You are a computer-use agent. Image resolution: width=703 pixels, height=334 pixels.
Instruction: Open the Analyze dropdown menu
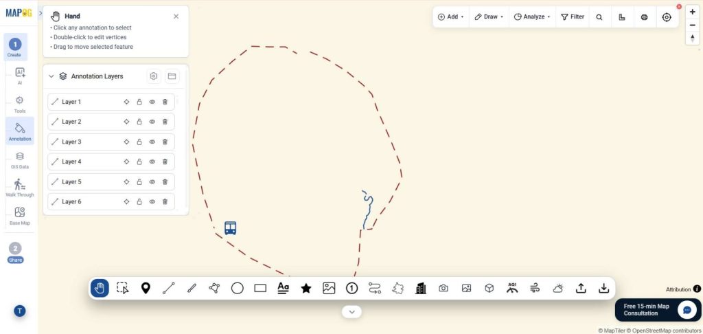click(x=532, y=16)
